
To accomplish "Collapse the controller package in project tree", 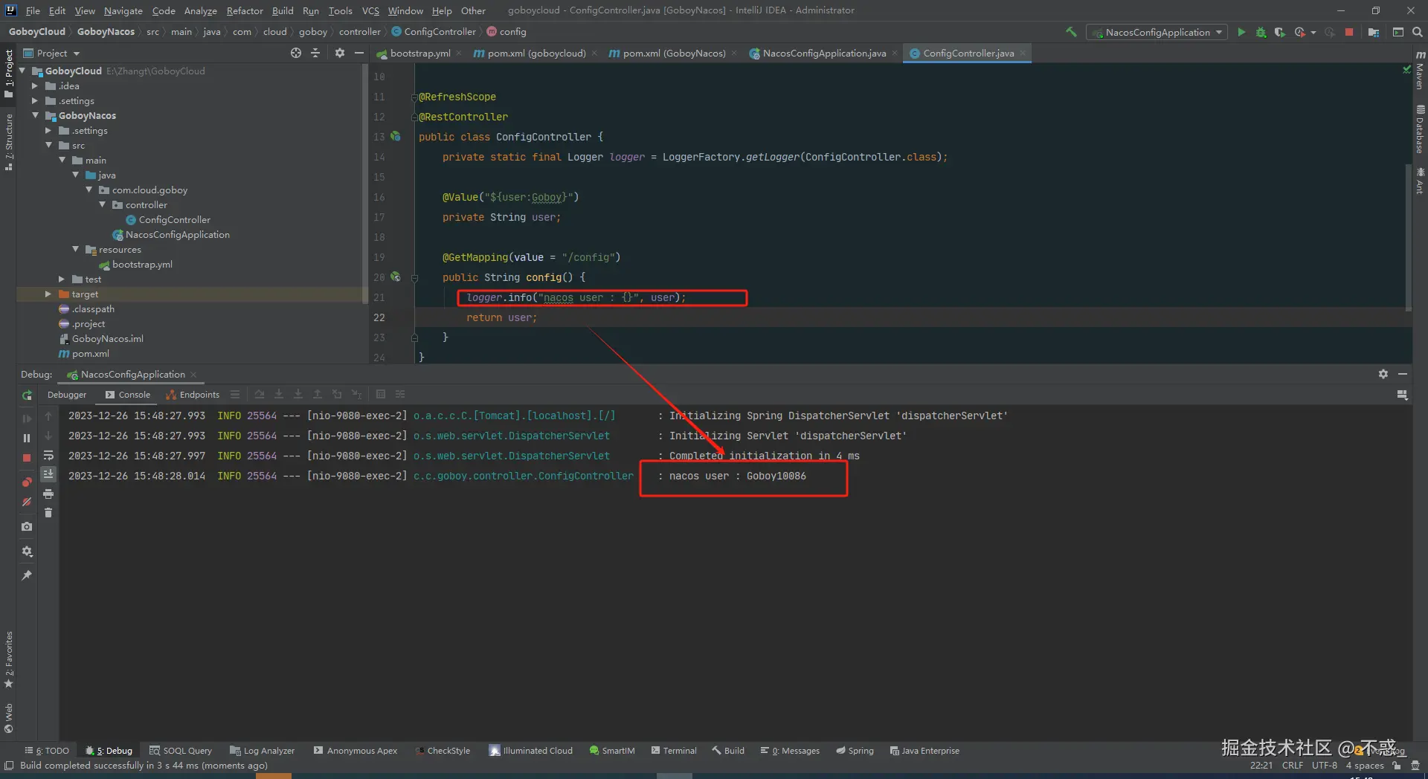I will click(x=103, y=205).
